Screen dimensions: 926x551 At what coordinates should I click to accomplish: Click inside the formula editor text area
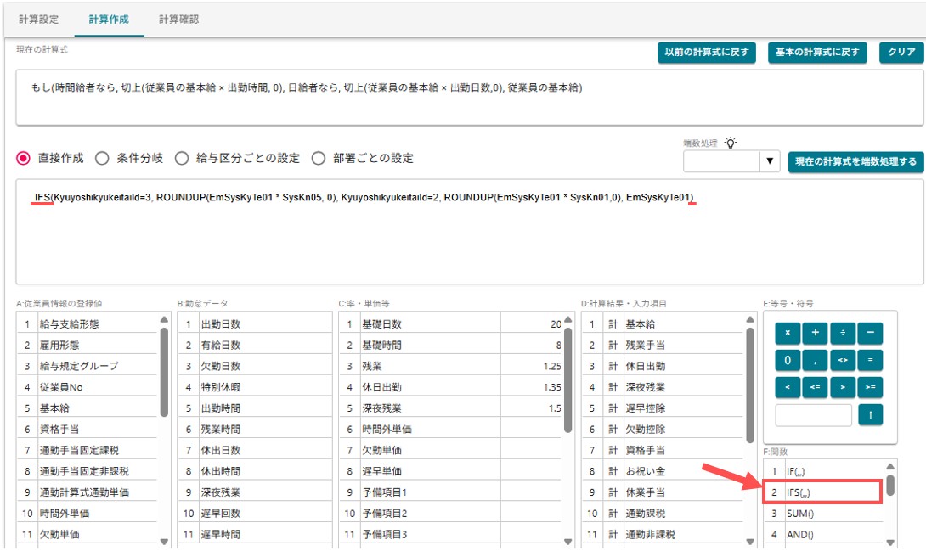pyautogui.click(x=470, y=232)
